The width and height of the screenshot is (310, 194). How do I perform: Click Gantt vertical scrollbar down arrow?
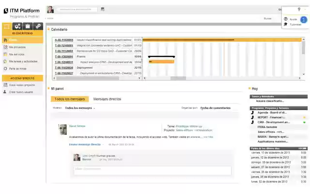(304, 74)
